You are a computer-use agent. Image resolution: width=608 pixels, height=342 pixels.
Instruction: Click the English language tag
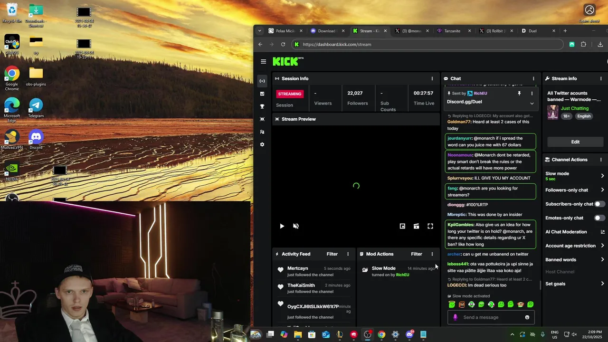click(x=584, y=116)
